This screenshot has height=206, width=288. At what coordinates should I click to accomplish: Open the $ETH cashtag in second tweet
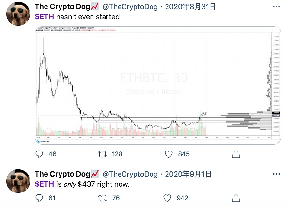click(x=45, y=184)
